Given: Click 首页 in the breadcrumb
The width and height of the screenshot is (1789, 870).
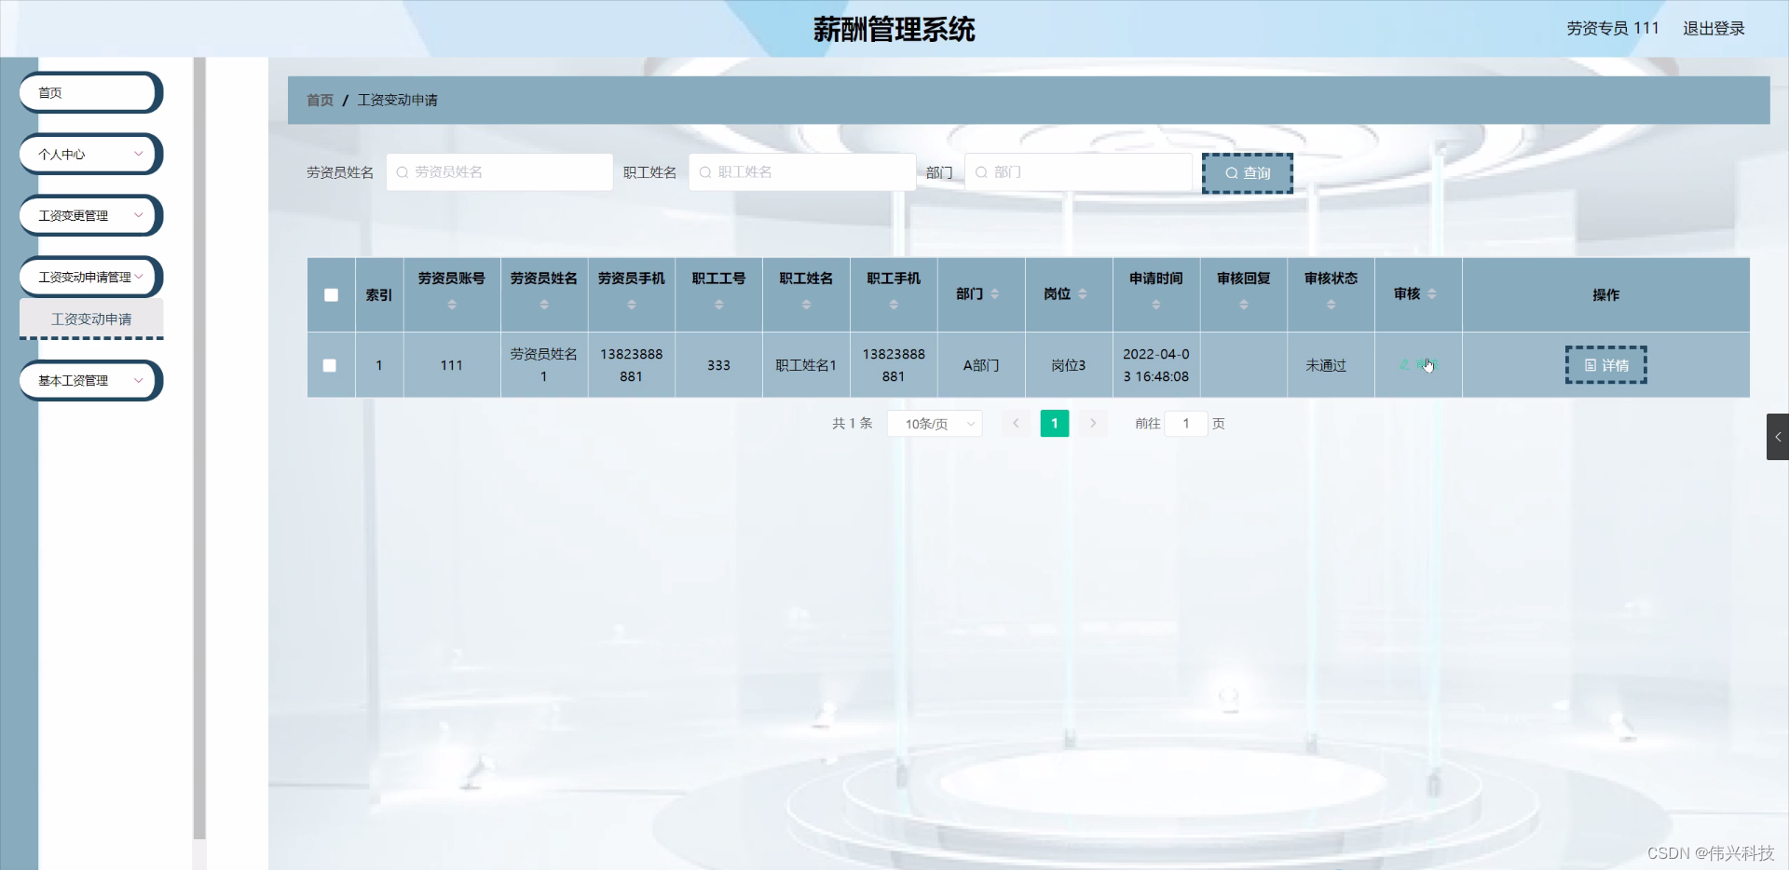Looking at the screenshot, I should (x=318, y=100).
